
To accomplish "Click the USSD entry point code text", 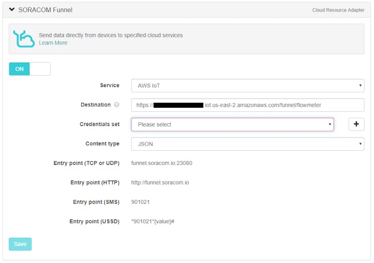I will point(153,222).
